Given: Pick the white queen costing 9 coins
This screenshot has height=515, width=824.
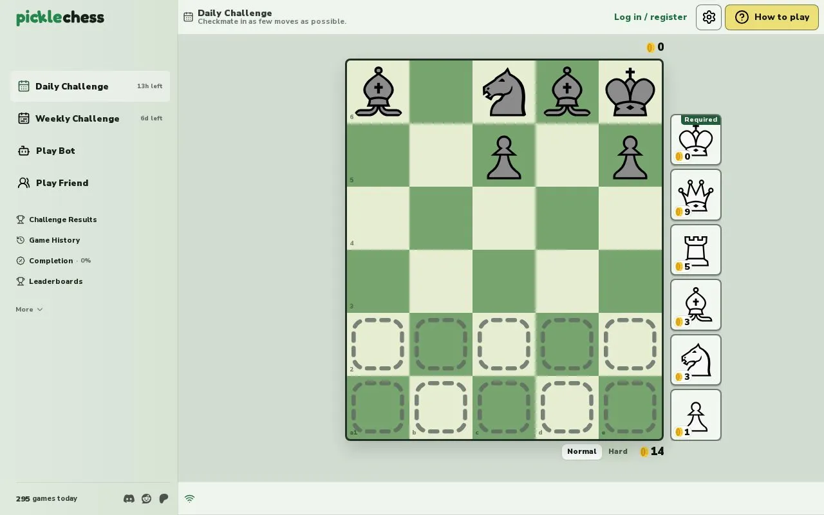Looking at the screenshot, I should [x=696, y=195].
